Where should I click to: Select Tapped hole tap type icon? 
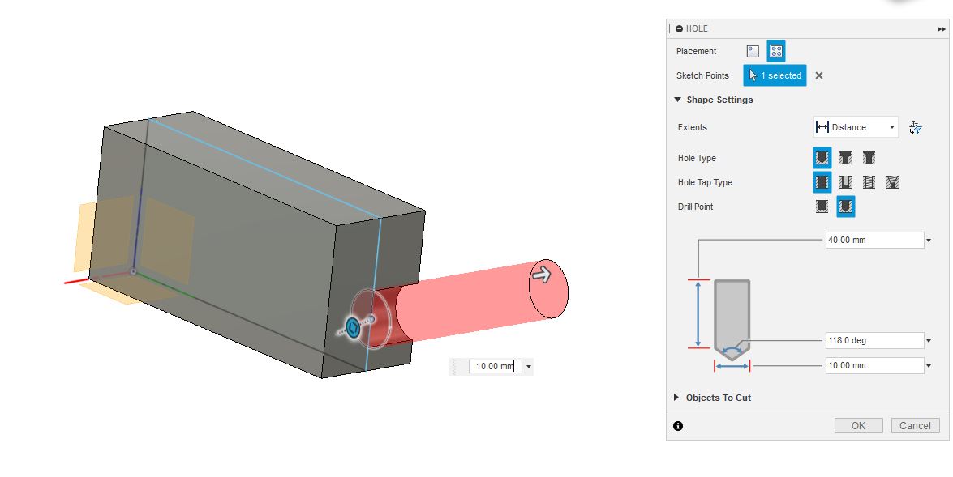[x=869, y=182]
